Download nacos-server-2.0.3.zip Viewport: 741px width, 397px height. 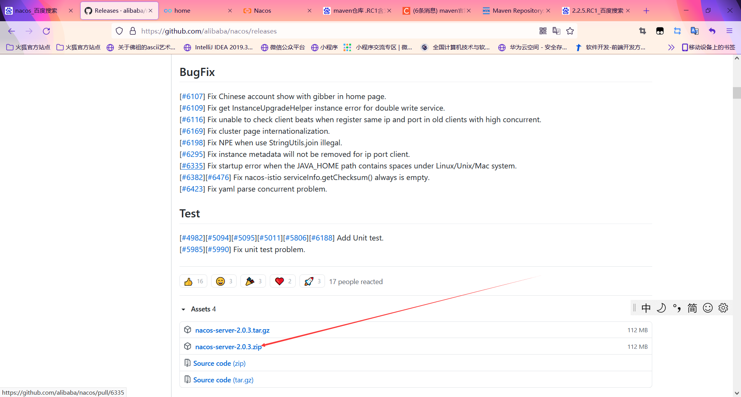pos(228,347)
